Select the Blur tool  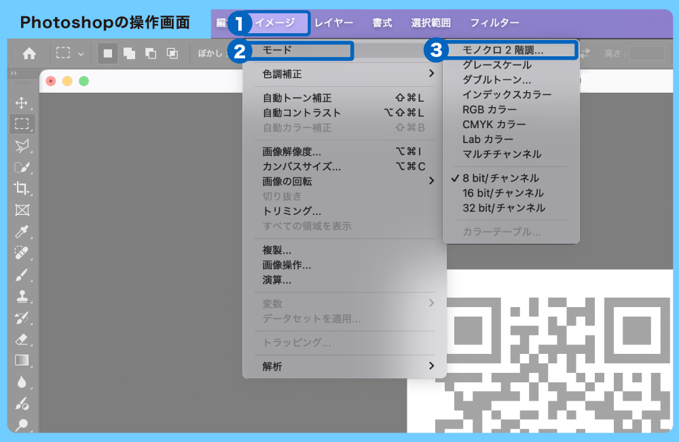[x=22, y=382]
